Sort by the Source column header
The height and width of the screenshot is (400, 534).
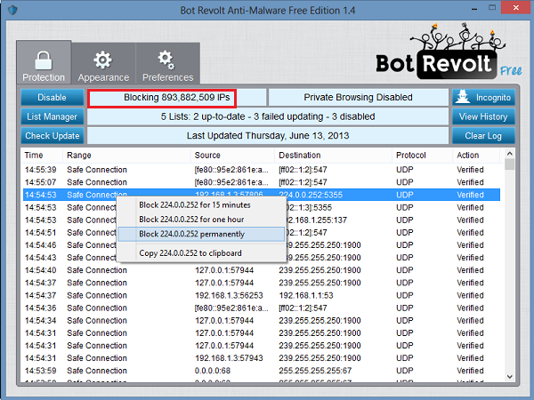[x=232, y=156]
